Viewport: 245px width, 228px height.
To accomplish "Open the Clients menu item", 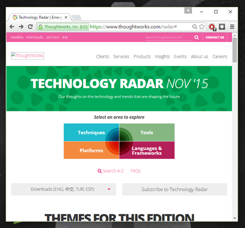I will point(102,57).
